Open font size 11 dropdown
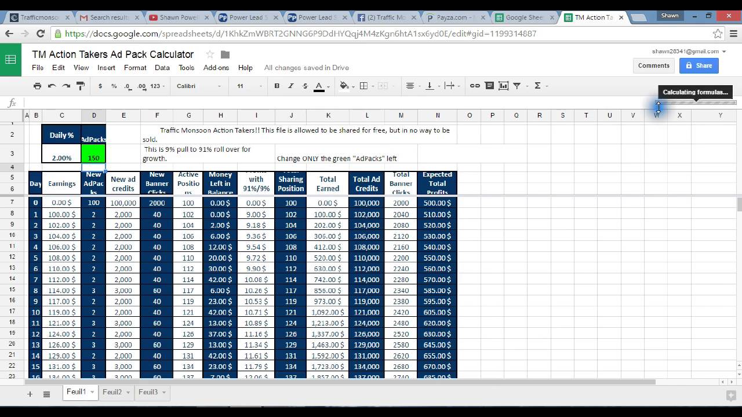 pos(249,86)
